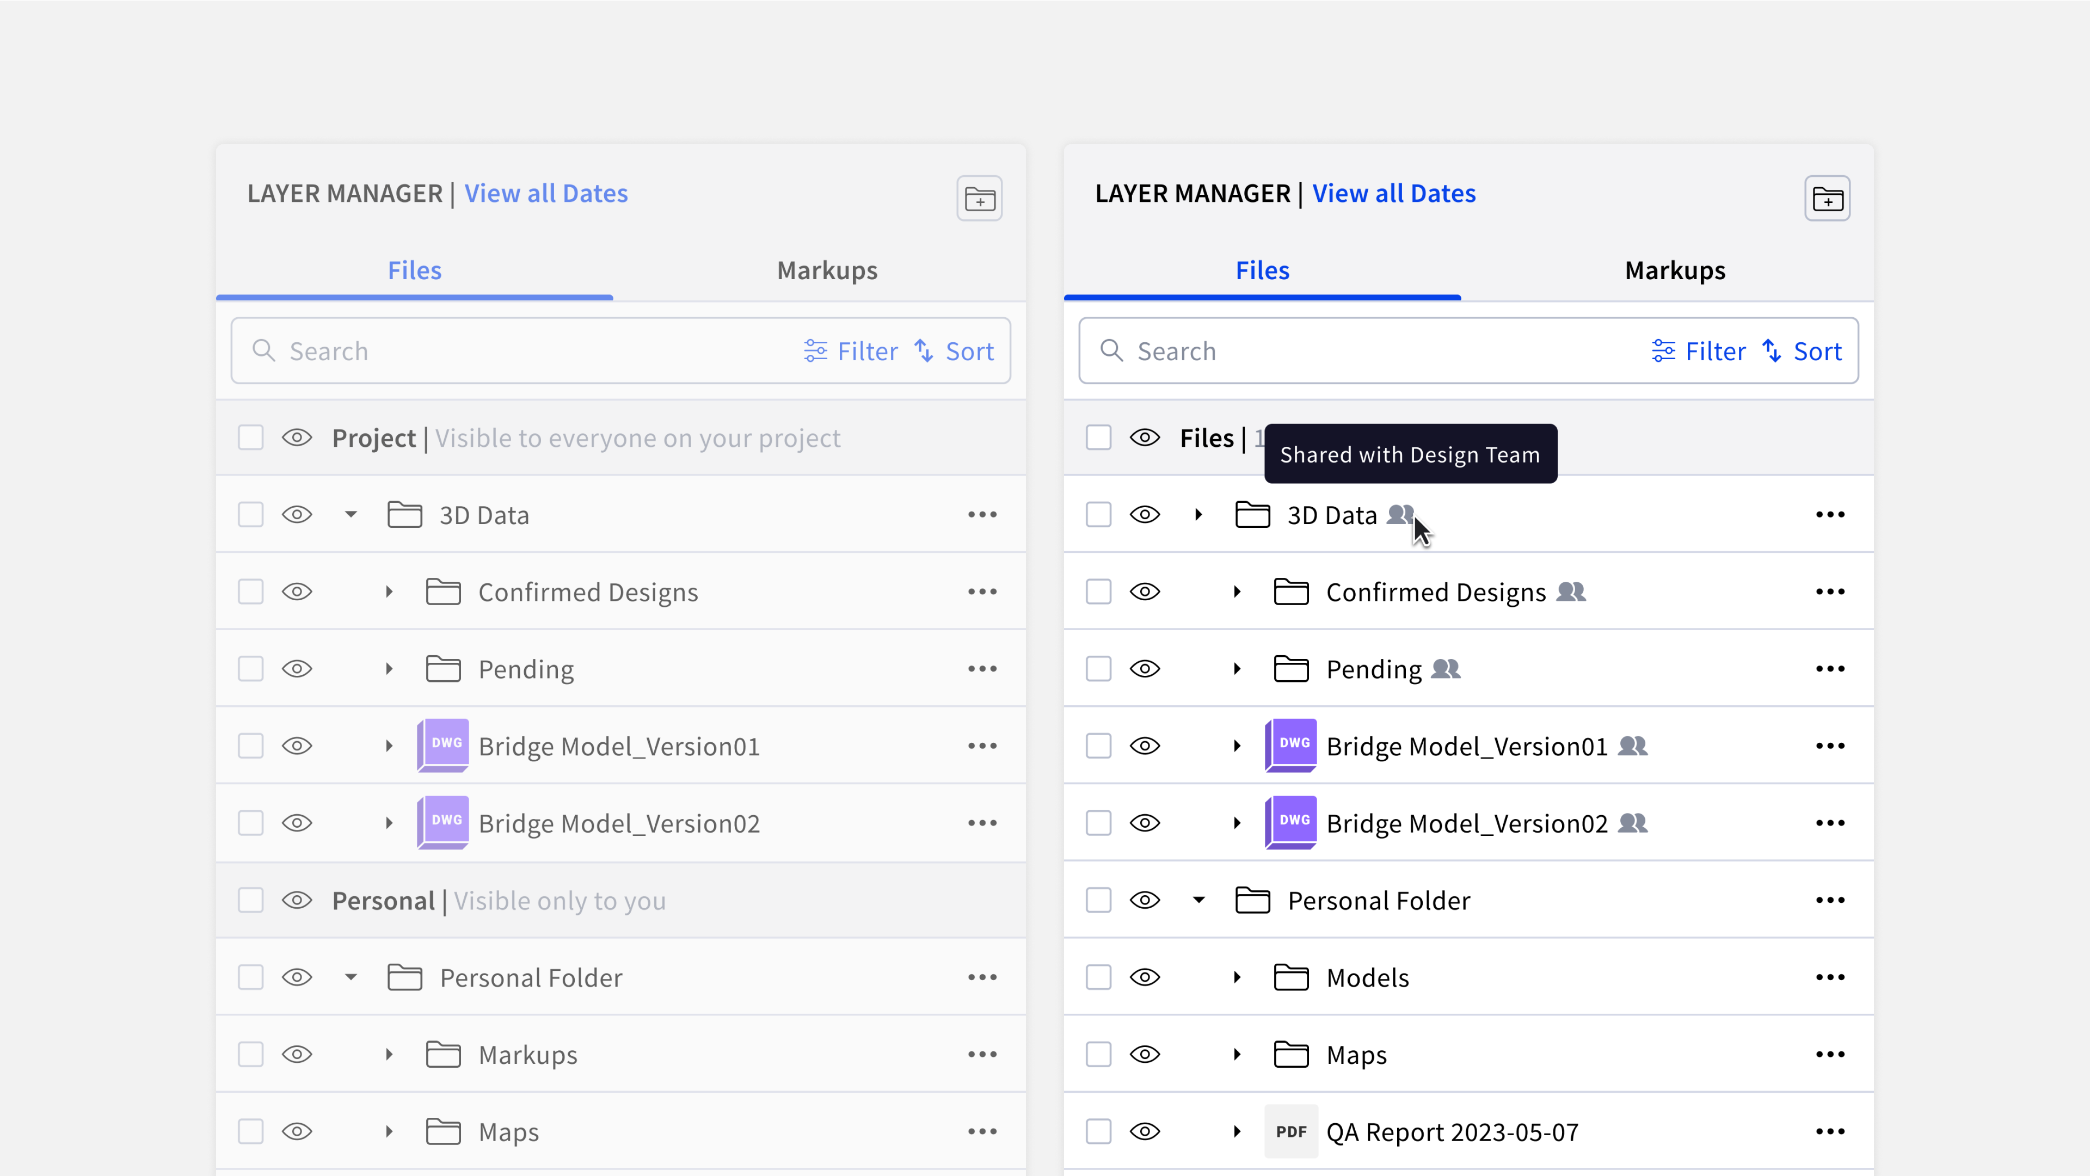Open more options for Pending in right panel
Image resolution: width=2090 pixels, height=1176 pixels.
(x=1829, y=668)
